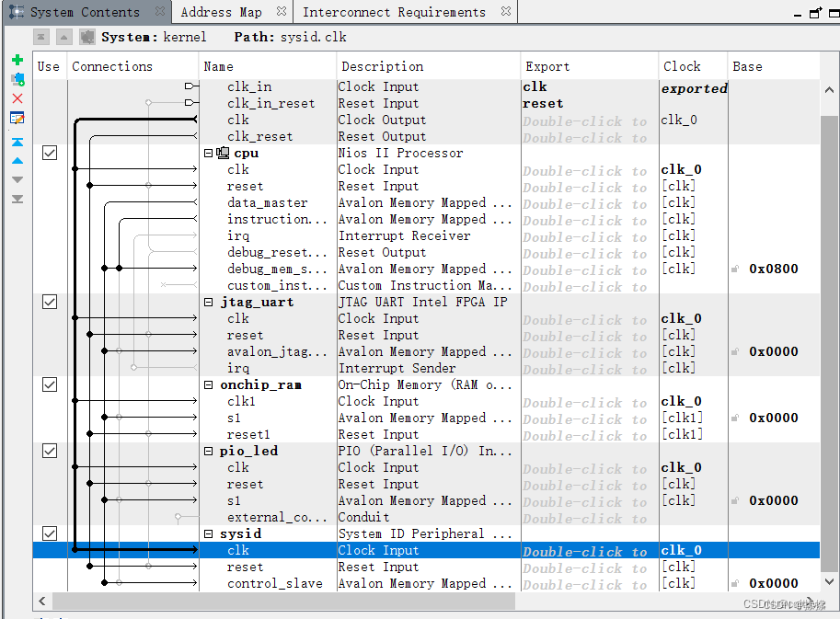Select the control_slave row under sysid

click(426, 583)
